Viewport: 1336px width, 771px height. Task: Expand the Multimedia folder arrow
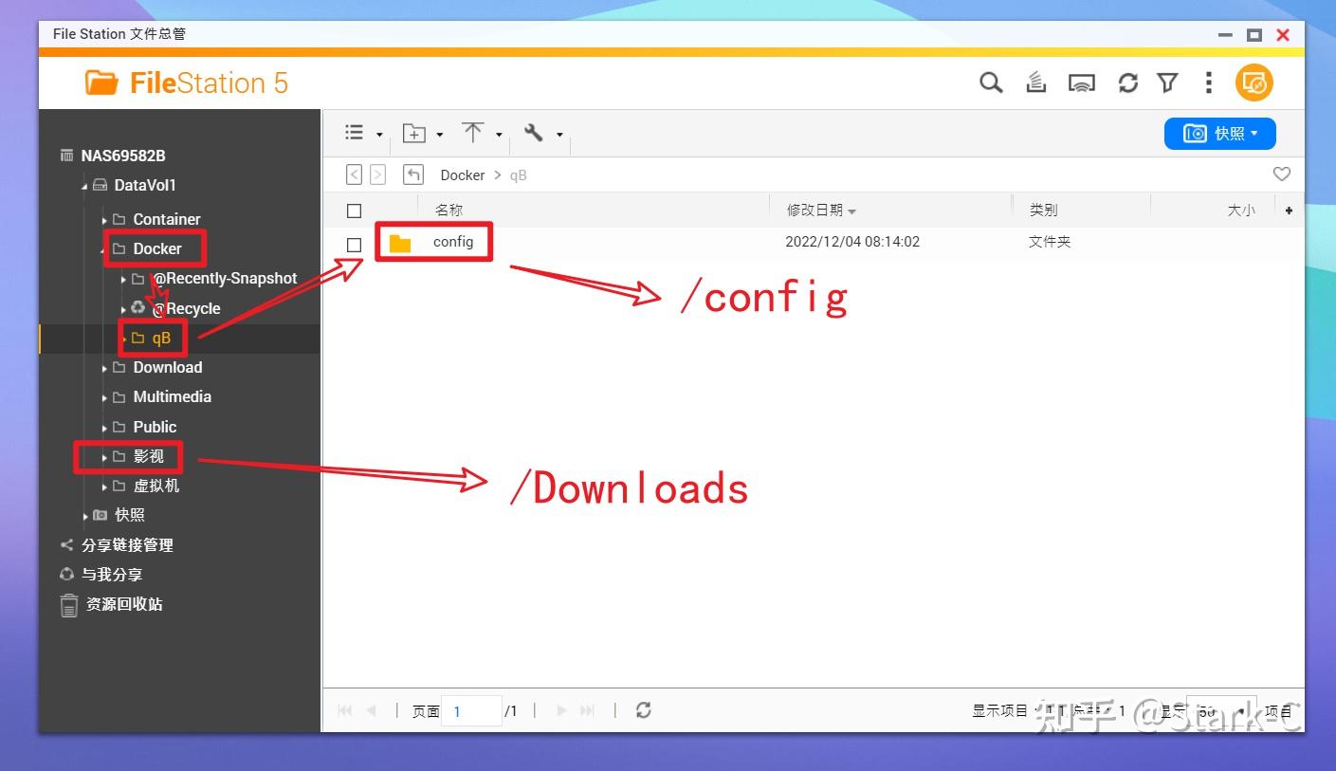coord(104,397)
